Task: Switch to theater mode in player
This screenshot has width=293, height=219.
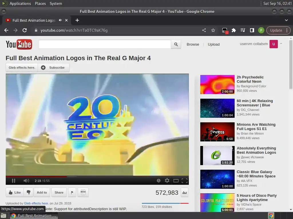Action: (x=176, y=181)
